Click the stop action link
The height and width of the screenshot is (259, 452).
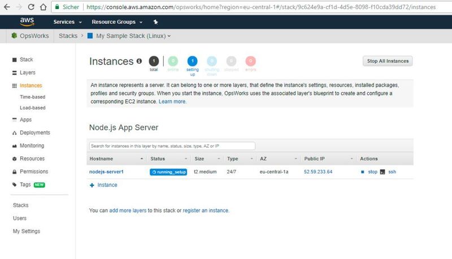coord(372,172)
